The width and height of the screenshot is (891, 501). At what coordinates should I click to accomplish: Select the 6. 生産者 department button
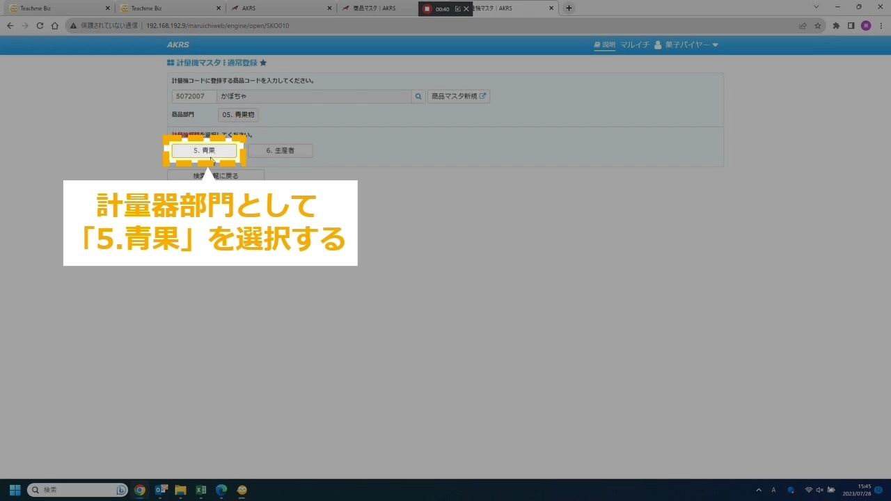280,150
